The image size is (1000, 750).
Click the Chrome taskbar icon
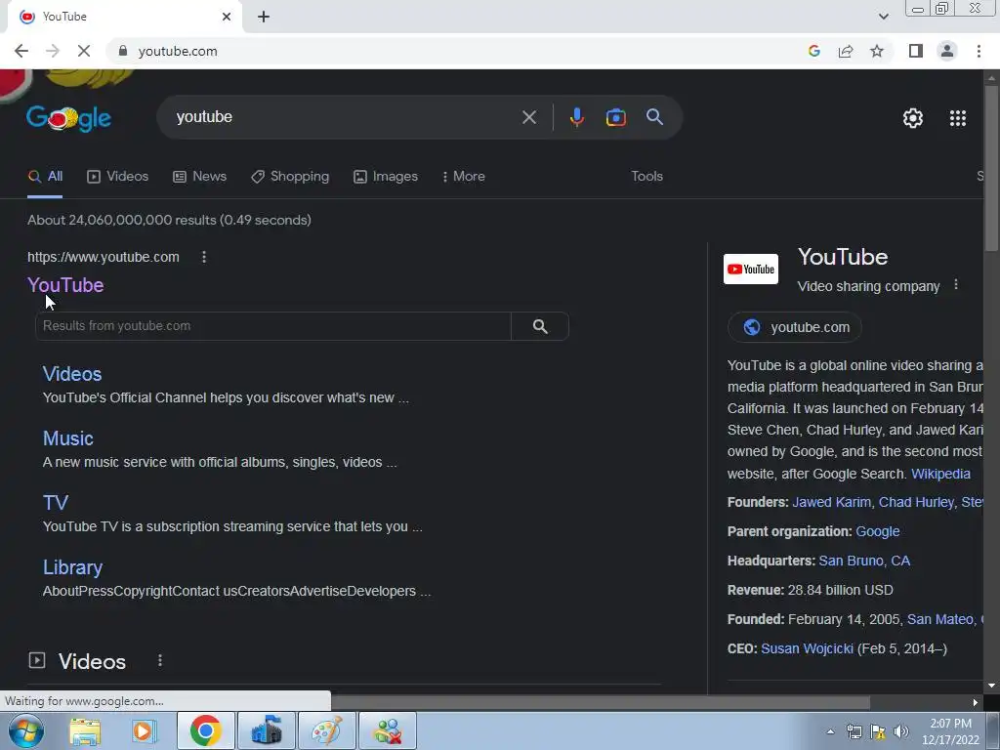pos(205,730)
